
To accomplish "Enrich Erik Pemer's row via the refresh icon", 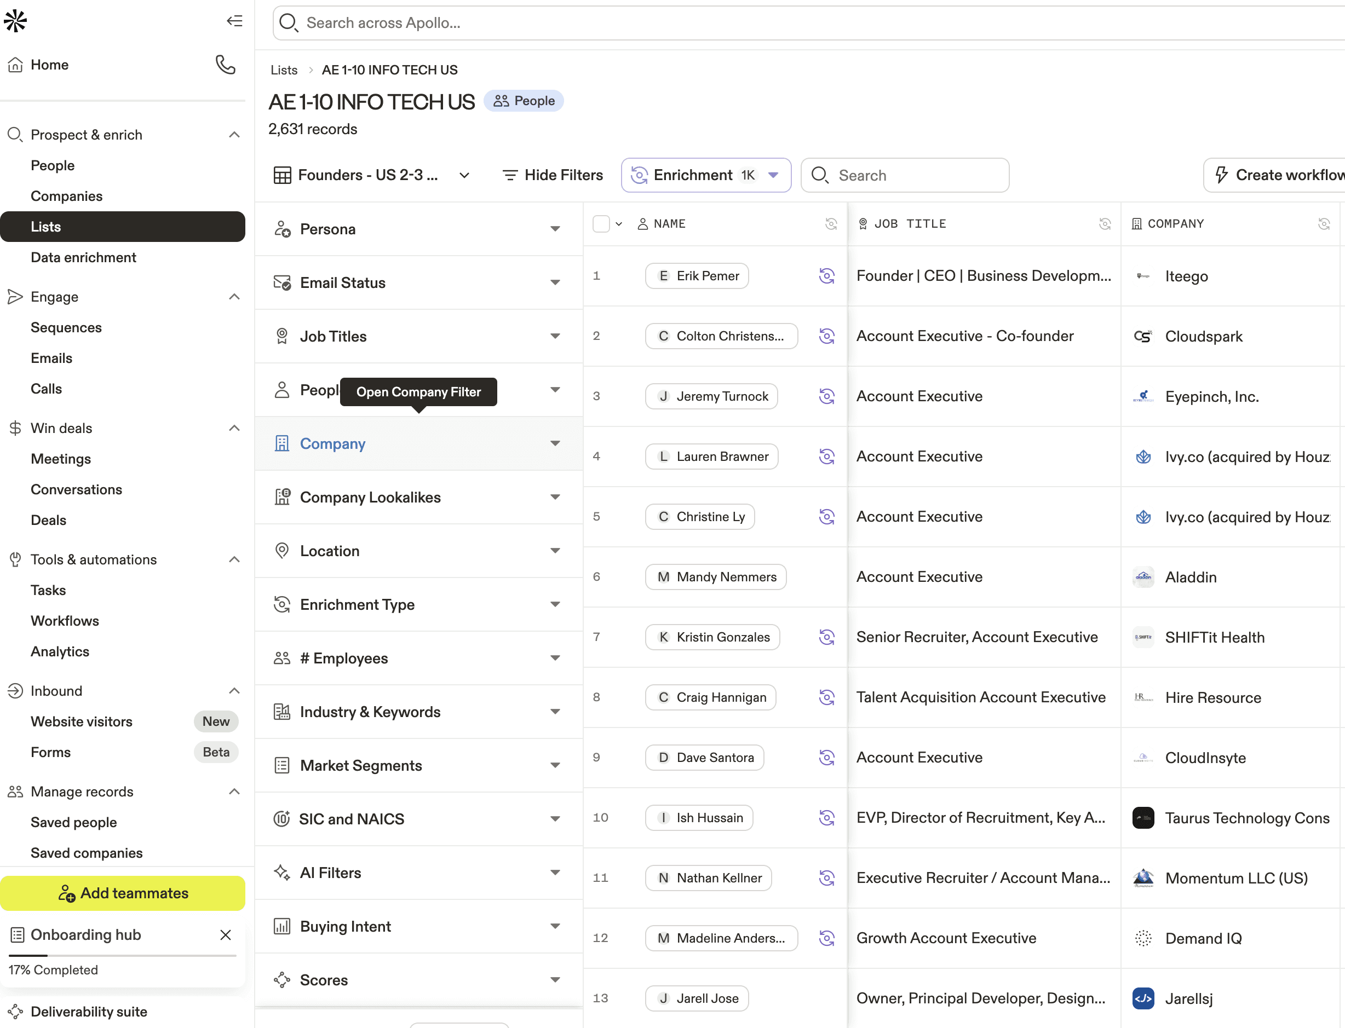I will (x=827, y=275).
